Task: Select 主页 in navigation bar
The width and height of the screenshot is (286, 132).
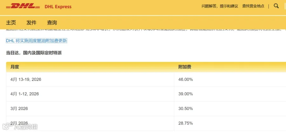Action: coord(11,23)
